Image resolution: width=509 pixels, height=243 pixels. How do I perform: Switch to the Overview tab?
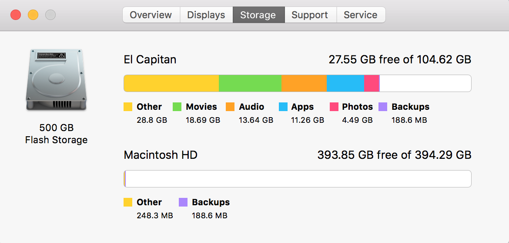[151, 15]
